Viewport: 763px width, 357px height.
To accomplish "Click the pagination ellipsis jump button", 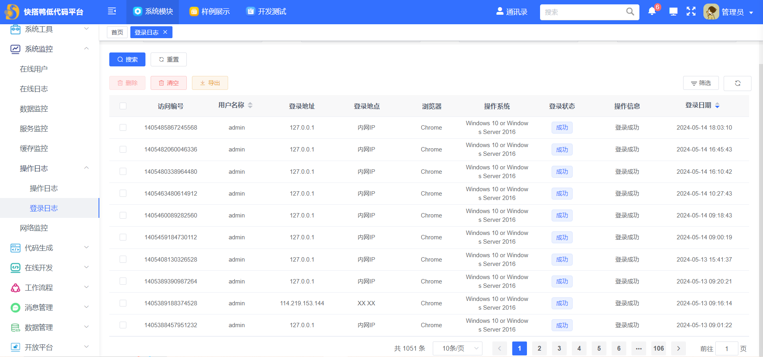I will point(639,349).
